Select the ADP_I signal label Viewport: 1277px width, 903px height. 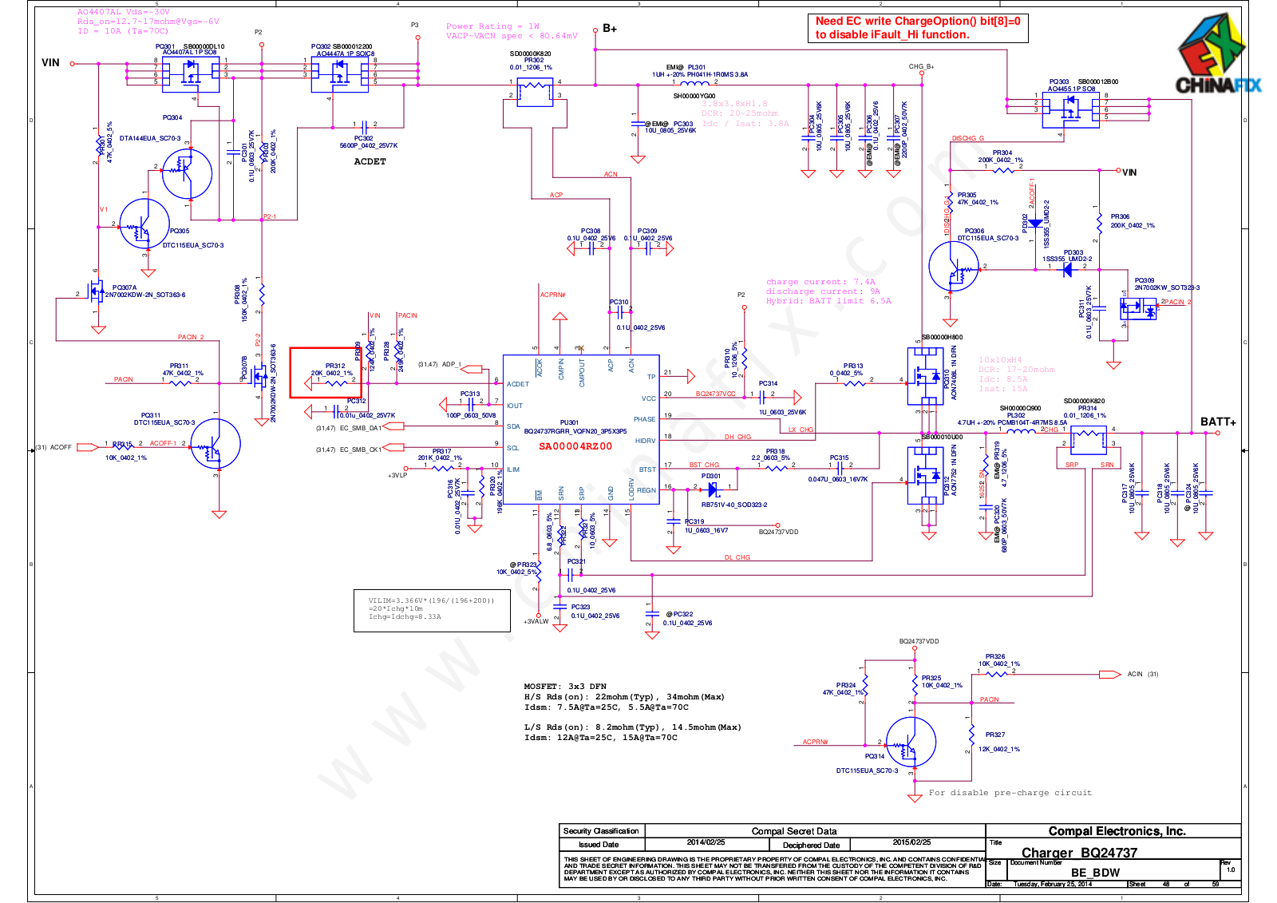[451, 364]
